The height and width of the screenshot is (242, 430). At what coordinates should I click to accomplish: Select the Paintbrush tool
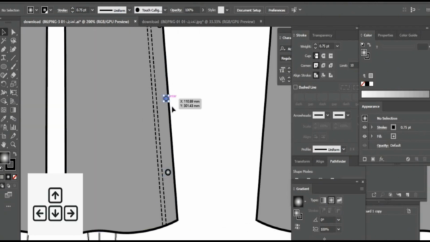pyautogui.click(x=13, y=67)
